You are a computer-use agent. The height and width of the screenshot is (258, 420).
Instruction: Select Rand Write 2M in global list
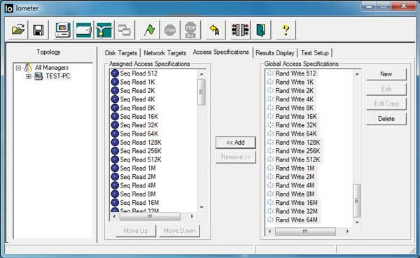pyautogui.click(x=295, y=177)
